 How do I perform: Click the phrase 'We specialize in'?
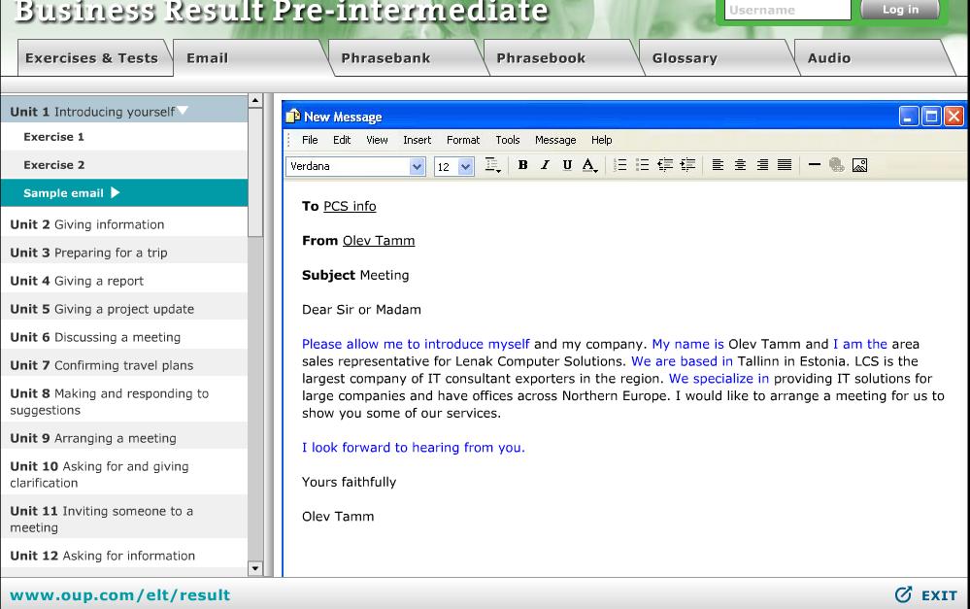click(x=719, y=378)
